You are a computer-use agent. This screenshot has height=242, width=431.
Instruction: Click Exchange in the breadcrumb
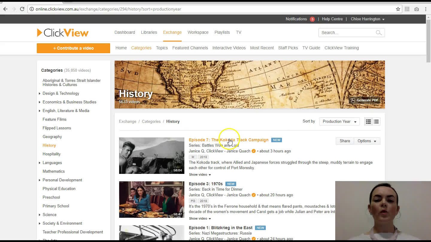(128, 122)
